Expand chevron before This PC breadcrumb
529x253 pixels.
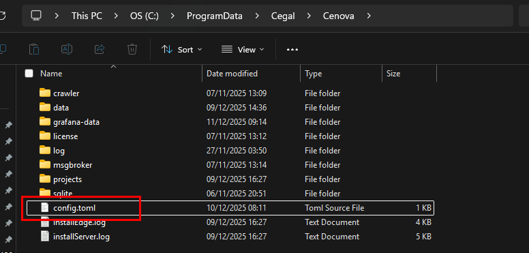click(57, 16)
